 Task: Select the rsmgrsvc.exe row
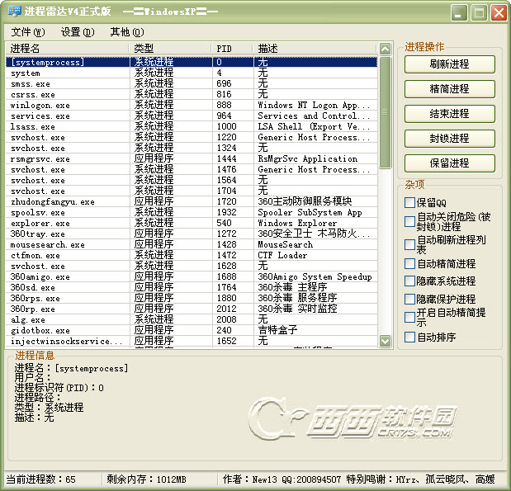point(192,158)
